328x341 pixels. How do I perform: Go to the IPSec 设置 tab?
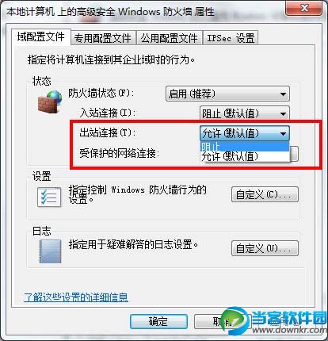pos(231,38)
